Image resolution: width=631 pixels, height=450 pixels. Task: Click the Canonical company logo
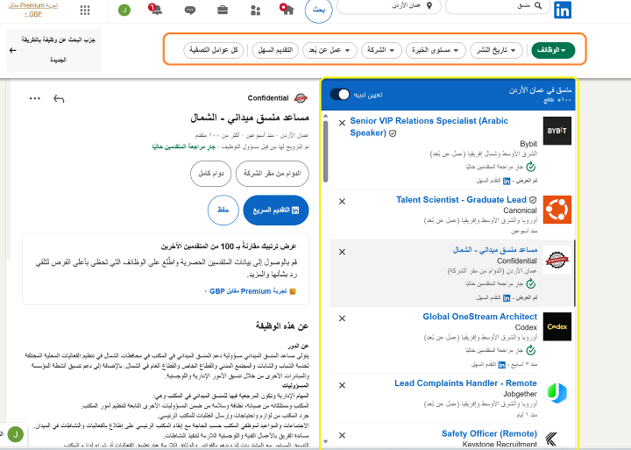tap(557, 210)
